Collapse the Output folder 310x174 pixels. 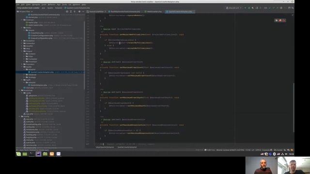click(22, 51)
